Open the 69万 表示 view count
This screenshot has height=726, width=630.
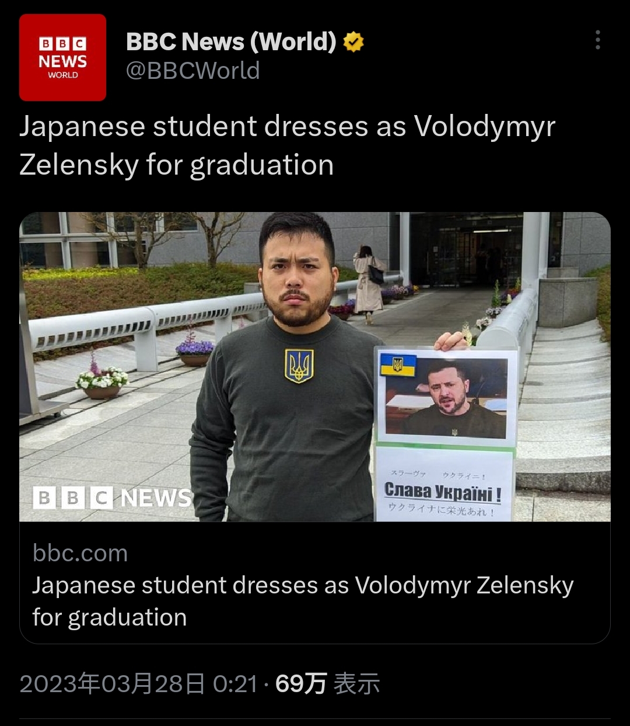[327, 683]
